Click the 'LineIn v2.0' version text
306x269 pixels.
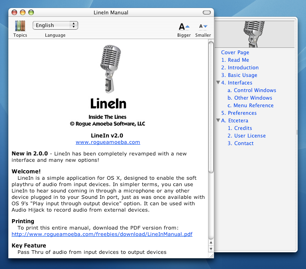tap(107, 135)
